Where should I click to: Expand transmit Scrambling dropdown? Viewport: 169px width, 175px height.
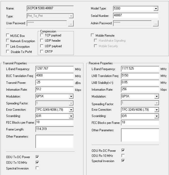coord(71,116)
